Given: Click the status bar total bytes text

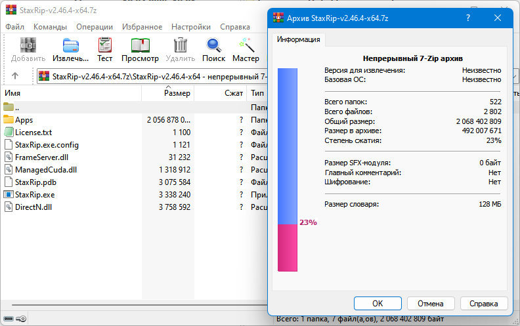Looking at the screenshot, I should 360,319.
